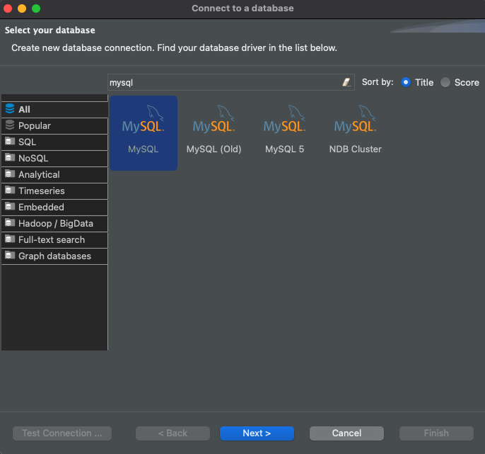Click the clear search field eraser icon
The image size is (485, 454).
pos(346,82)
